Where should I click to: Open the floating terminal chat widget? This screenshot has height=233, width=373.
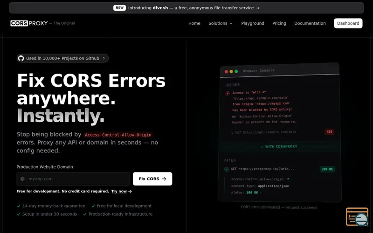[357, 217]
